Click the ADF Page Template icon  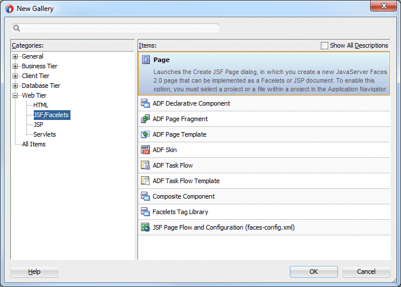click(146, 134)
